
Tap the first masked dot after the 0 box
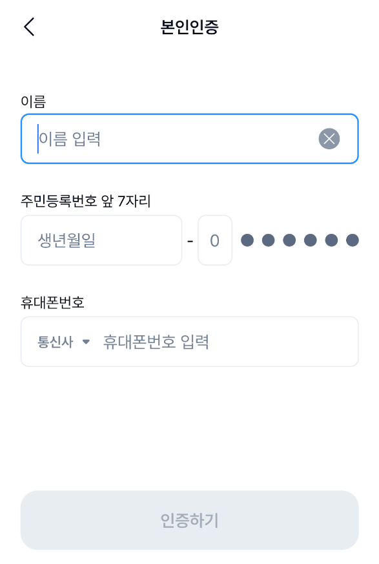(x=247, y=240)
